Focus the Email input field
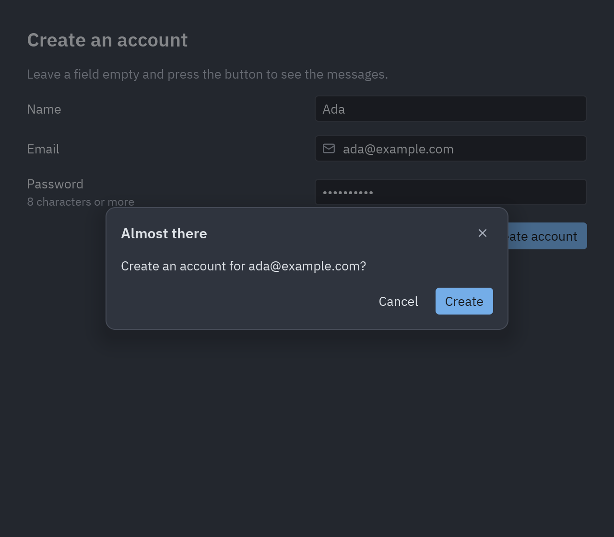The width and height of the screenshot is (614, 537). [x=451, y=149]
